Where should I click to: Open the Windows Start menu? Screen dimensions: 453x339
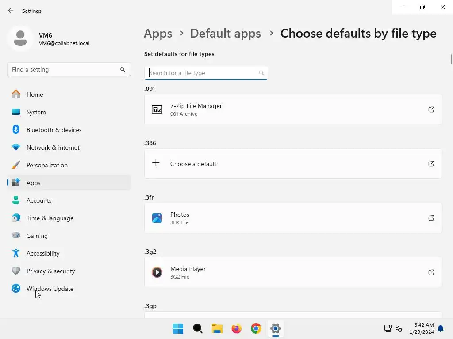tap(178, 328)
